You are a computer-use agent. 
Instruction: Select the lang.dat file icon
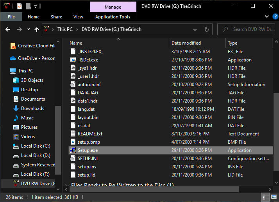tap(73, 109)
